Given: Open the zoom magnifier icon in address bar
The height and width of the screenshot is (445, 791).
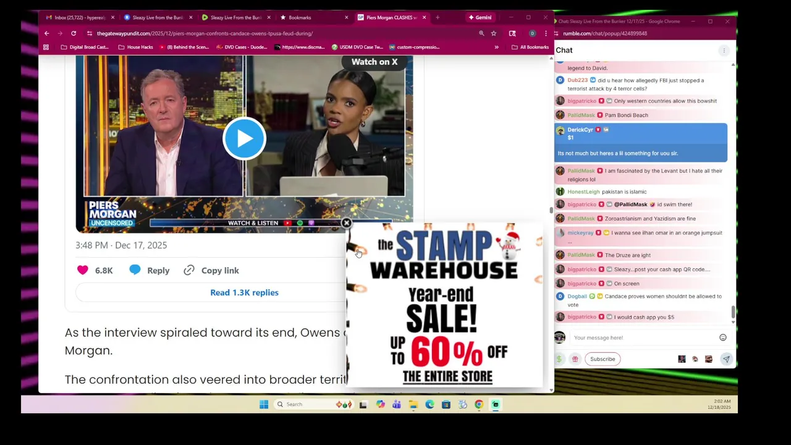Looking at the screenshot, I should [481, 33].
